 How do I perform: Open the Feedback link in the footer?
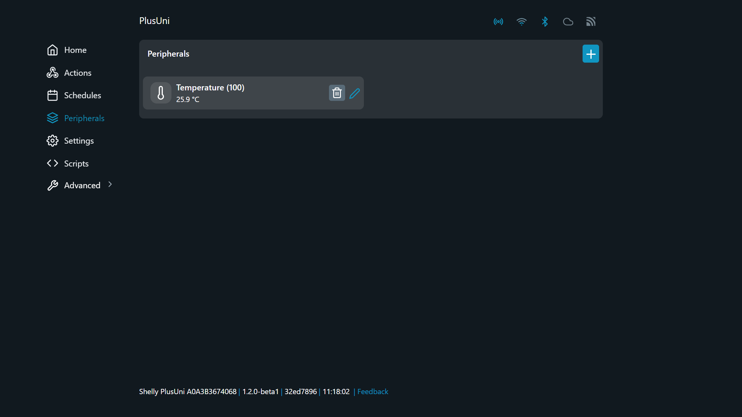(x=373, y=391)
